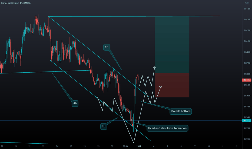The height and width of the screenshot is (149, 252).
Task: Click the 1.04200 price axis label
Action: 247,30
